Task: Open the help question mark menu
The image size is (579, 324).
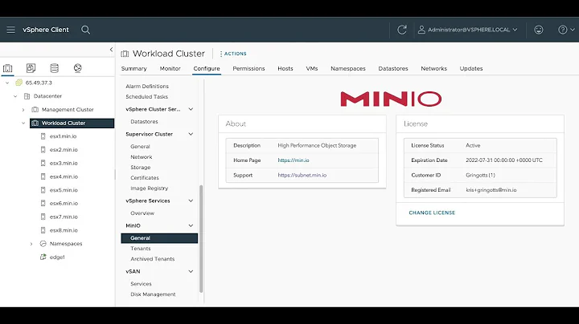Action: pos(566,30)
